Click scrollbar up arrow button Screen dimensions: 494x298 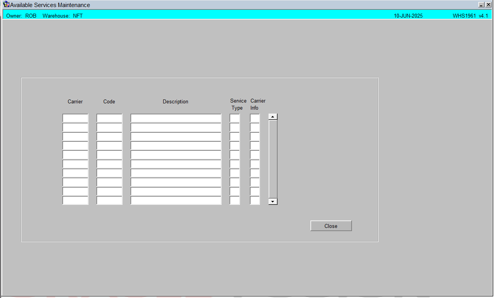tap(273, 117)
